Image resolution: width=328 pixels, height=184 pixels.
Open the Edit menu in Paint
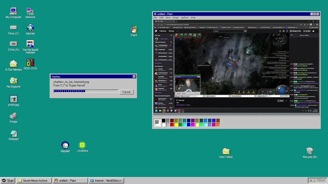161,18
